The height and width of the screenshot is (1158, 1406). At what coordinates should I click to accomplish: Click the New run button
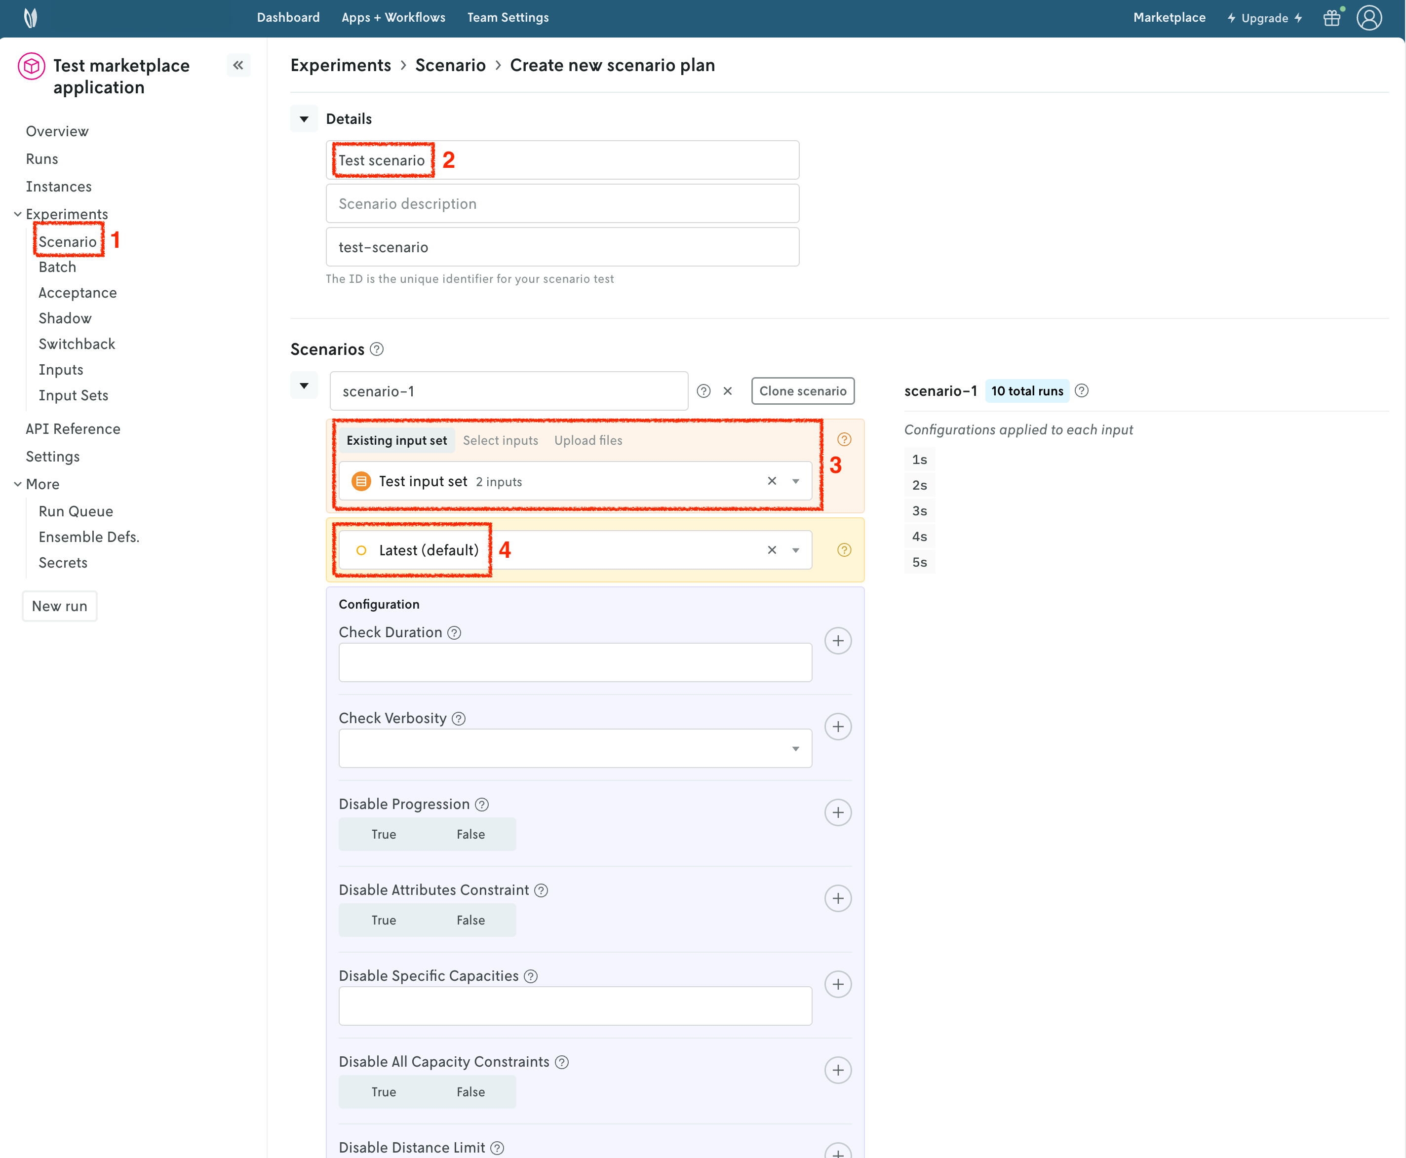(x=59, y=606)
